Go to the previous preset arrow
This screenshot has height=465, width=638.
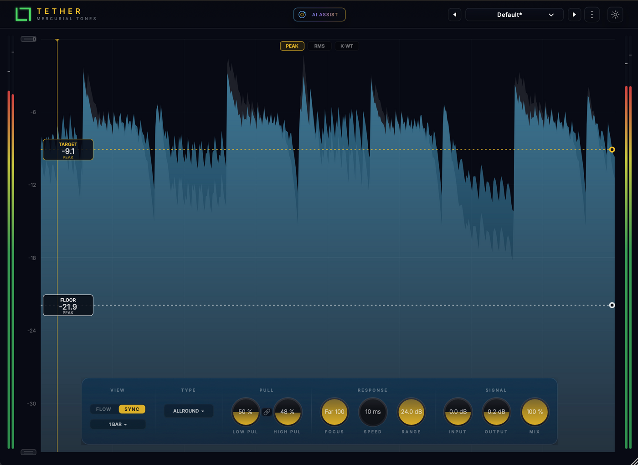tap(454, 15)
